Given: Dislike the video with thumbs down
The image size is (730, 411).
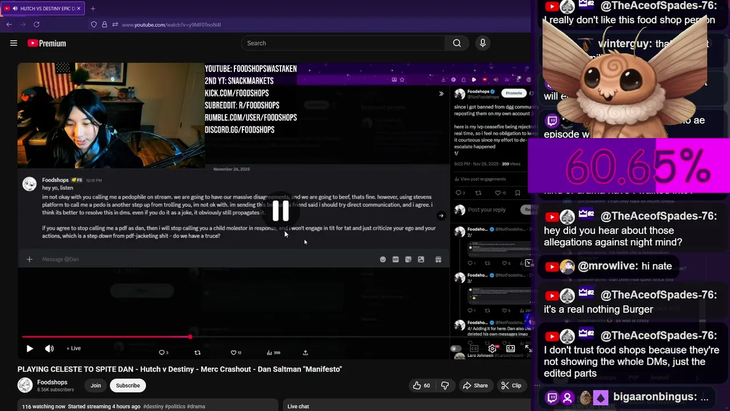Looking at the screenshot, I should (445, 385).
